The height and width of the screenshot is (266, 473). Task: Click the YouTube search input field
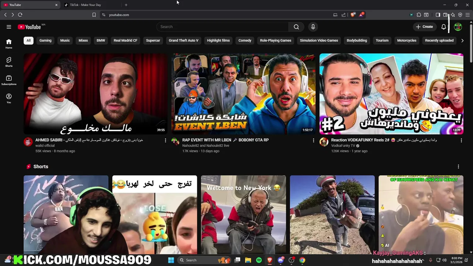pos(222,27)
